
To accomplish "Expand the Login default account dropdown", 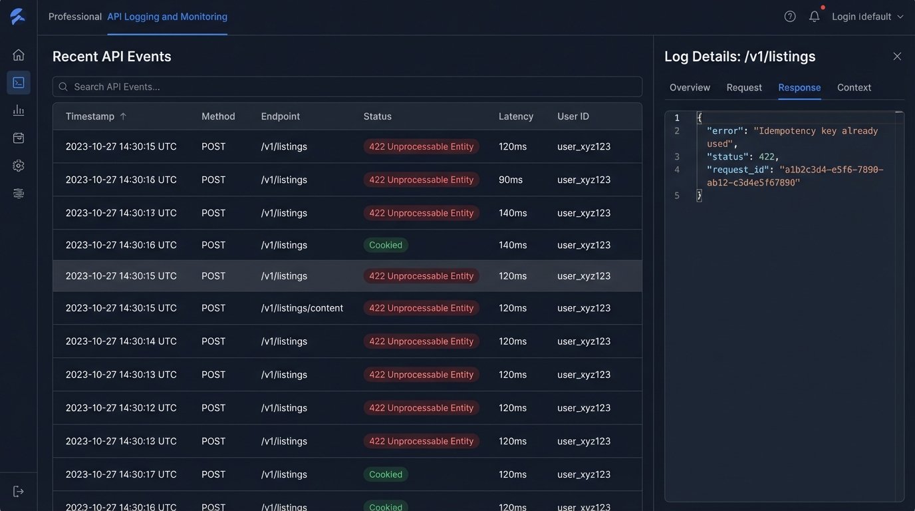I will pos(867,17).
